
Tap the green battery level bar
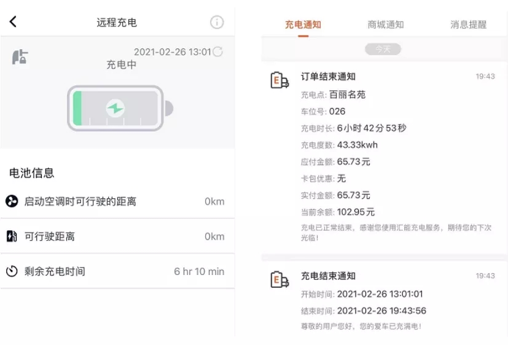pos(77,109)
